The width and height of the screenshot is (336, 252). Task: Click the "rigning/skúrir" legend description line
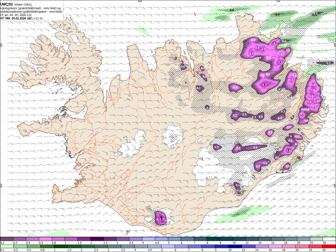(x=30, y=8)
